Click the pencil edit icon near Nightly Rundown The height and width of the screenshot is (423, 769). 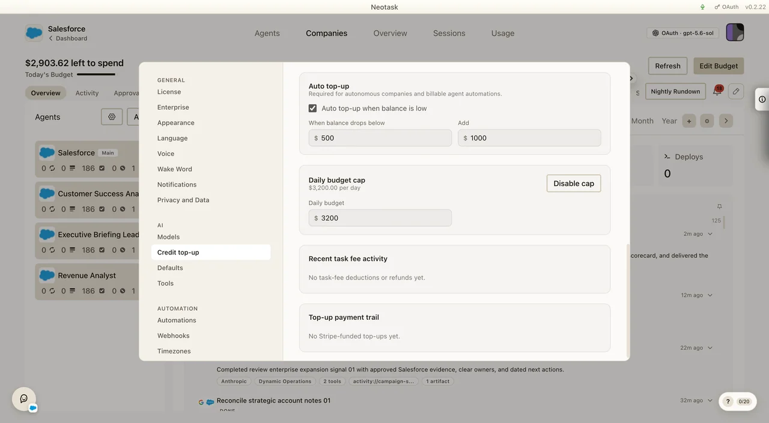[736, 91]
